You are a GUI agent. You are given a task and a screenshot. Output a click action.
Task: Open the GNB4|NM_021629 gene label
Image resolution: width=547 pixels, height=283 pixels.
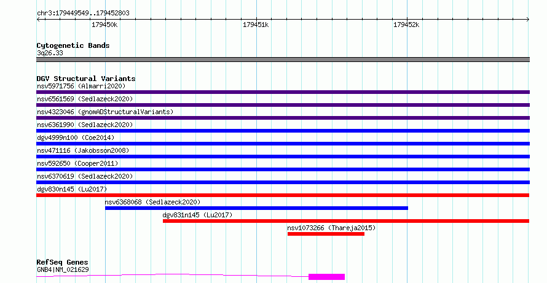(63, 269)
